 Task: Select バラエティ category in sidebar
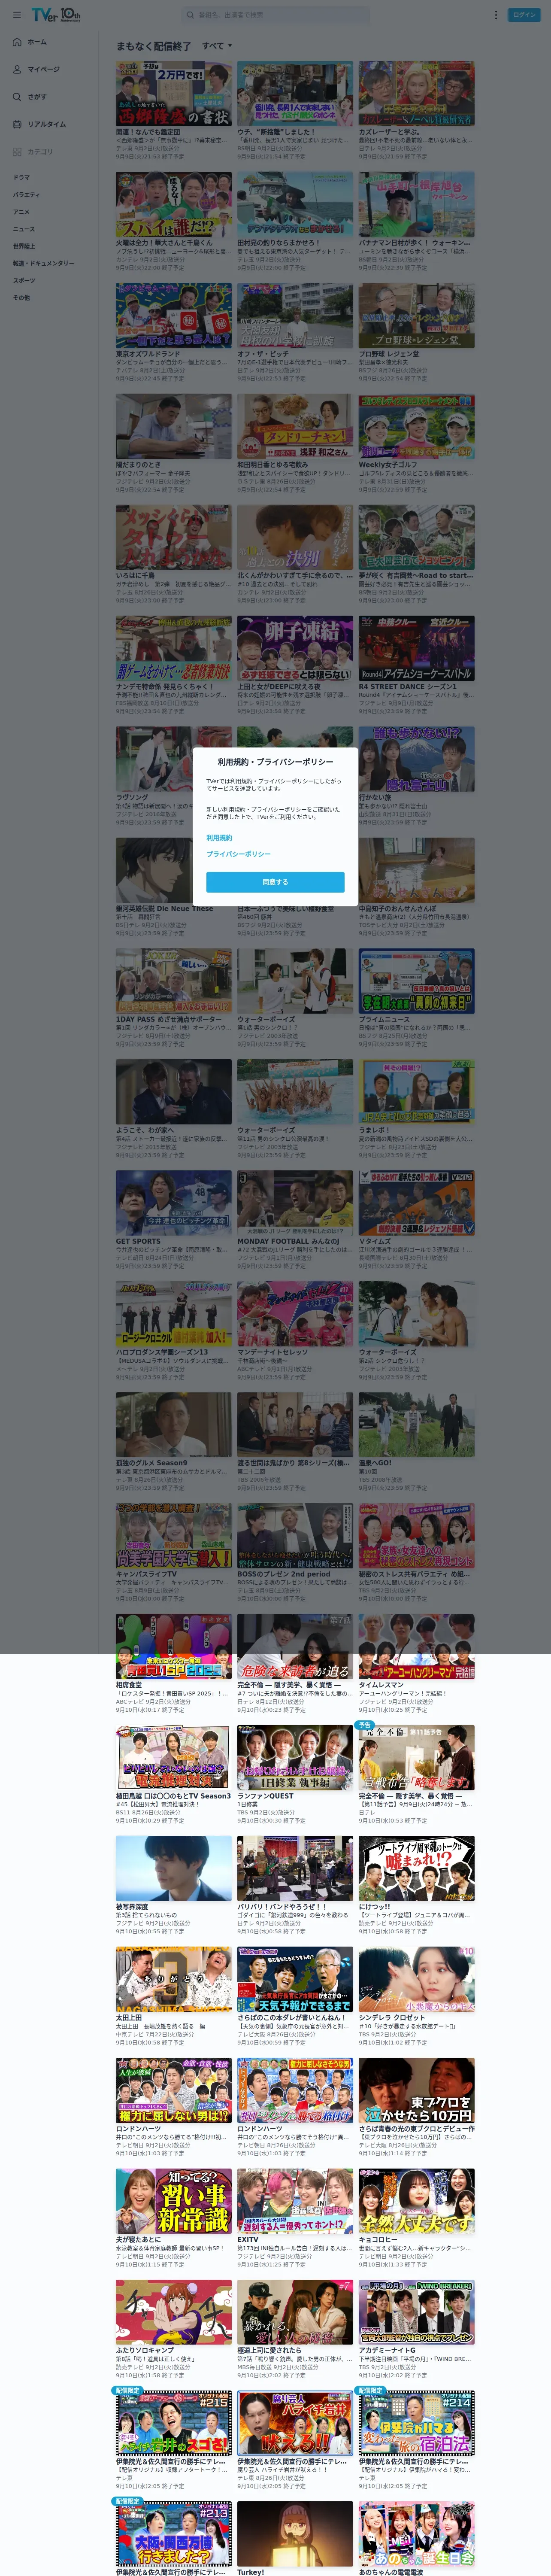(x=26, y=194)
